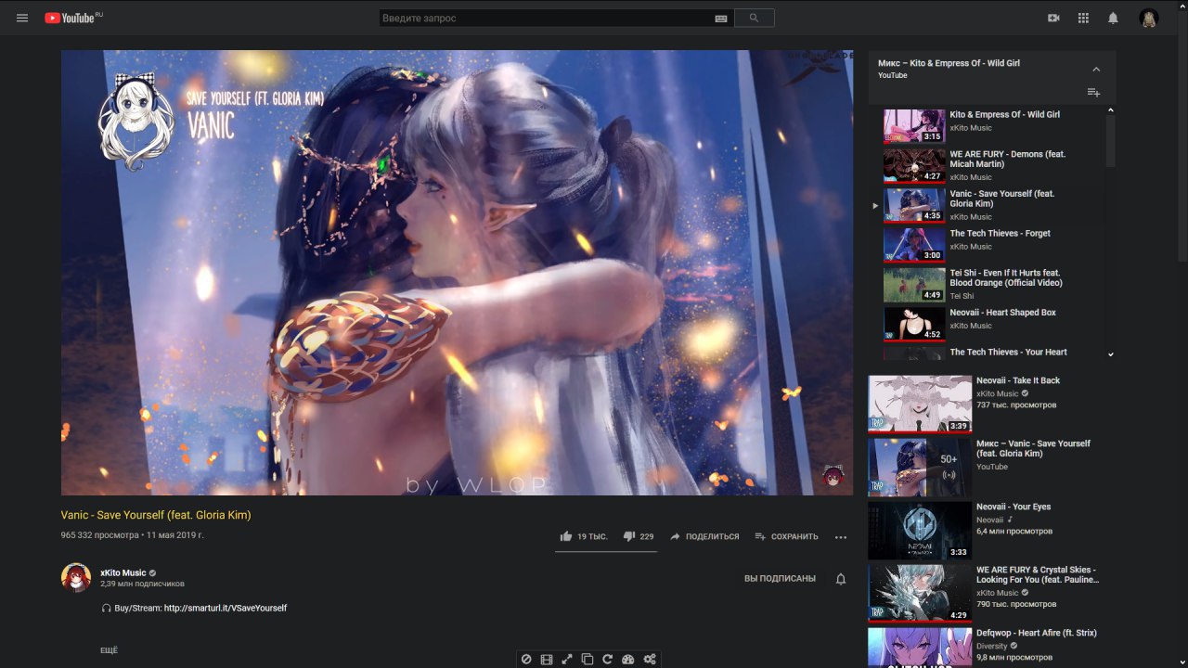Dislike the video with thumbs down
The height and width of the screenshot is (668, 1188).
pos(628,536)
